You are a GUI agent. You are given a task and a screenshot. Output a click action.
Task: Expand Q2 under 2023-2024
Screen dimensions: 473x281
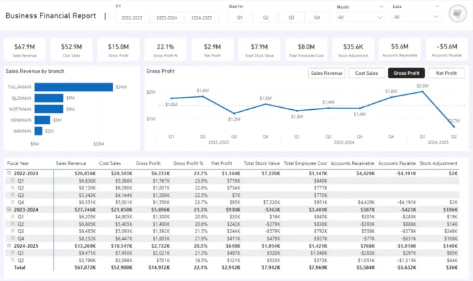(x=13, y=224)
